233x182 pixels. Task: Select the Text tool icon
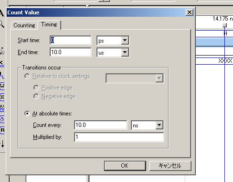pyautogui.click(x=1, y=13)
